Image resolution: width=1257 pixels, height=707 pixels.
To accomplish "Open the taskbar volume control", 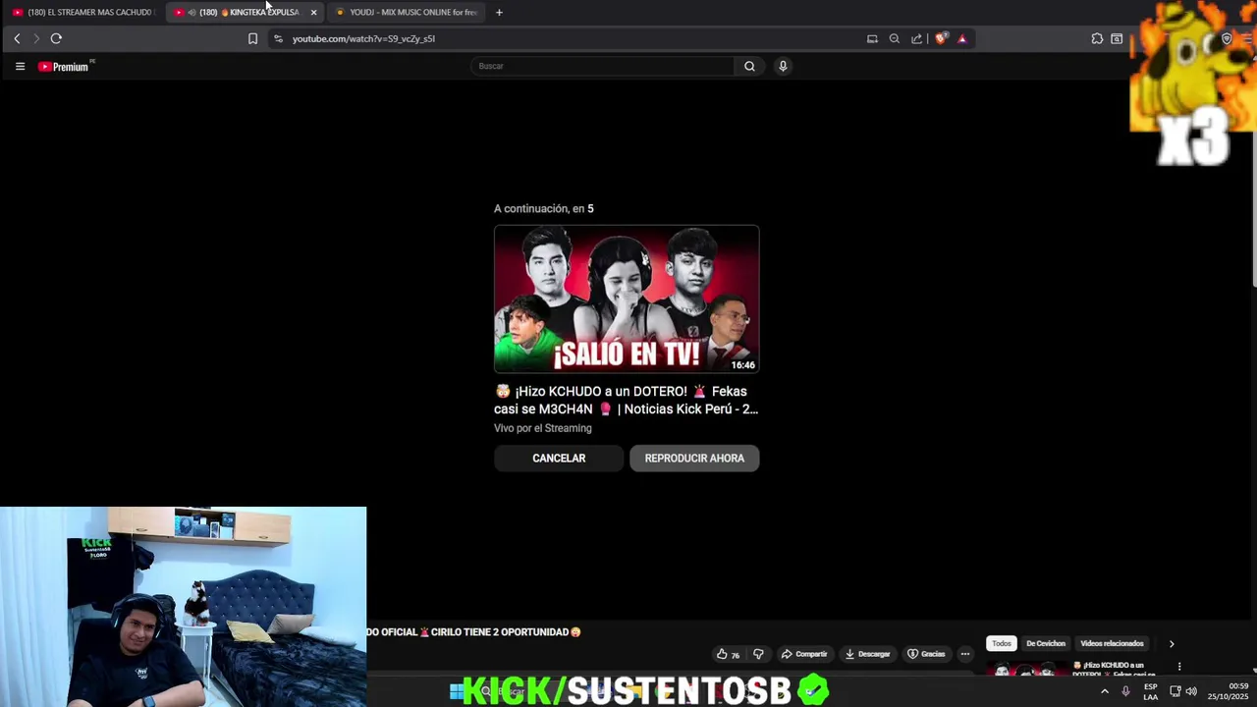I will 1191,691.
